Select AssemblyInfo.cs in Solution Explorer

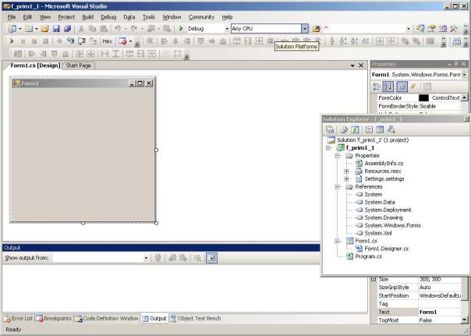(384, 164)
